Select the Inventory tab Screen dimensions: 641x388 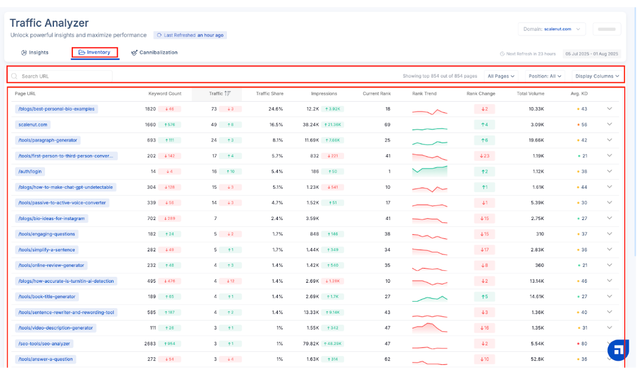point(95,53)
